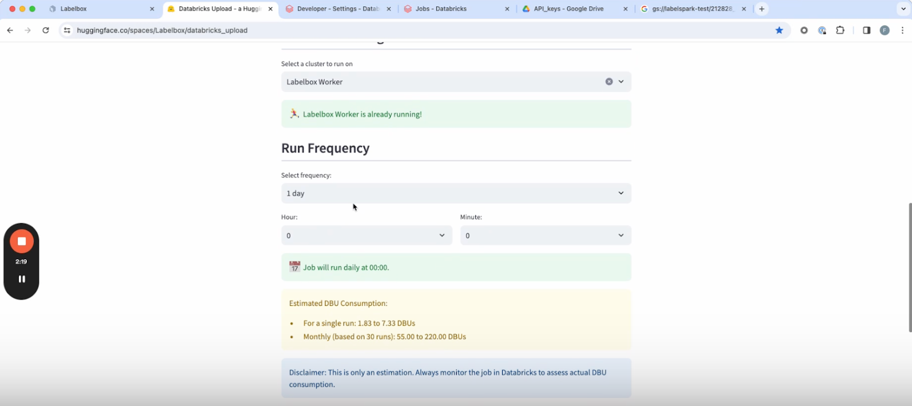The height and width of the screenshot is (406, 912).
Task: Open the Minute dropdown
Action: coord(545,235)
